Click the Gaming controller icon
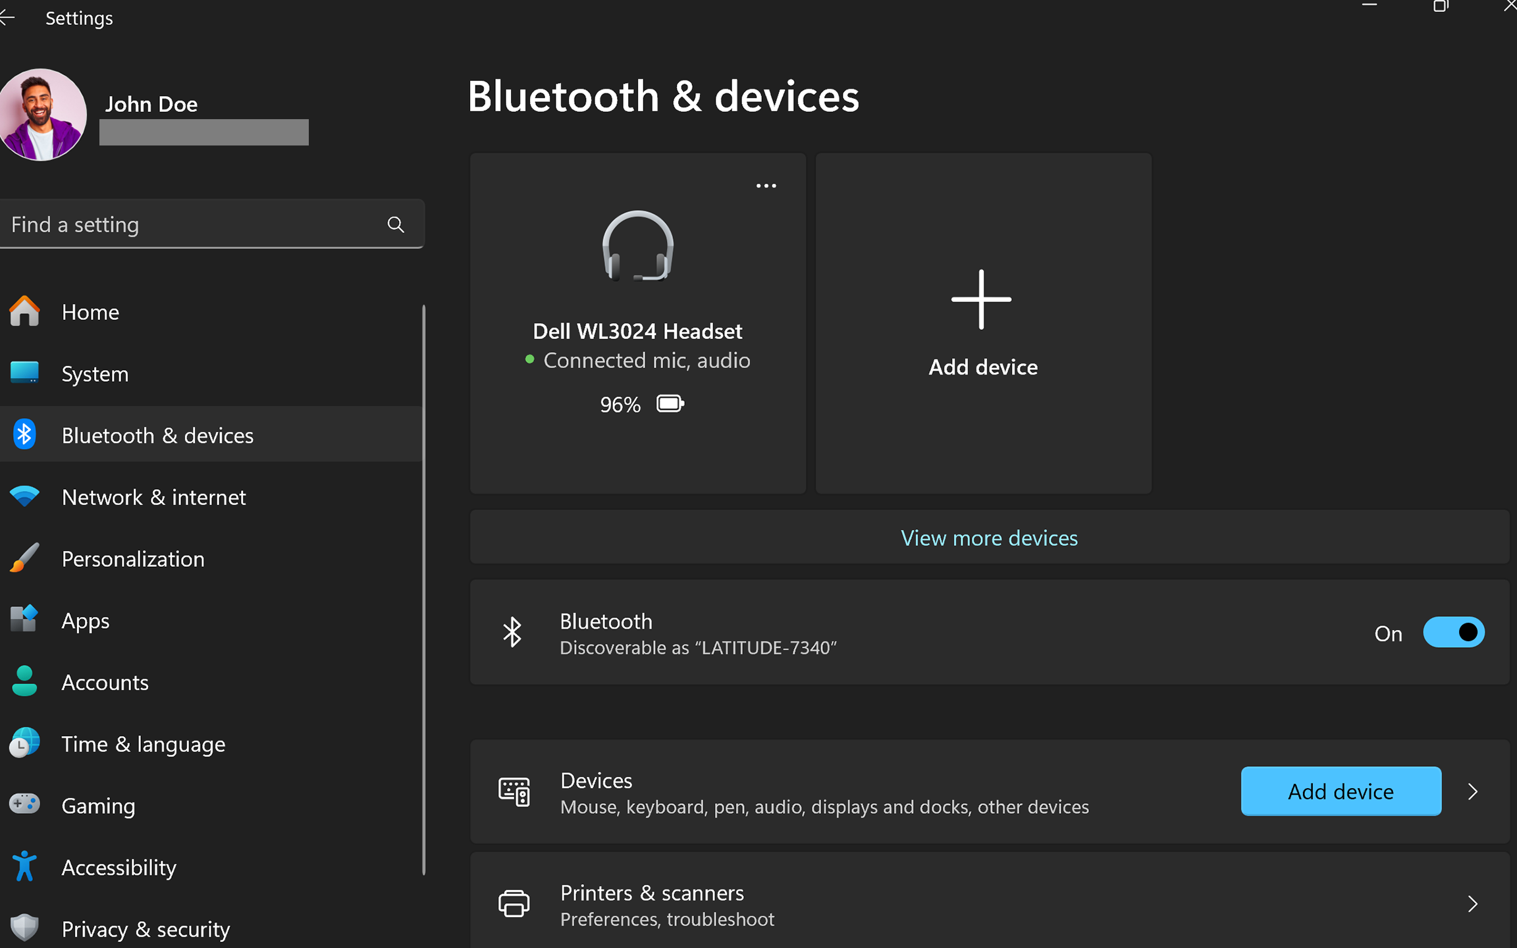Screen dimensions: 1517x948 [24, 804]
